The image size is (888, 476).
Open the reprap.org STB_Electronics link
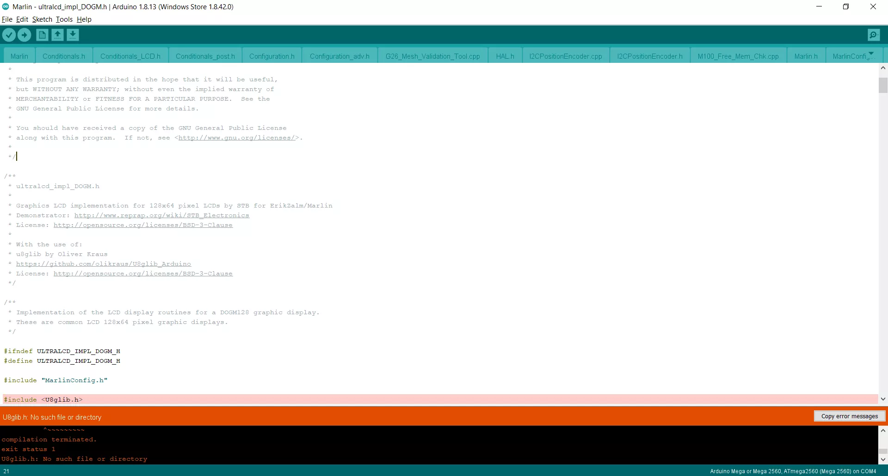pos(162,215)
